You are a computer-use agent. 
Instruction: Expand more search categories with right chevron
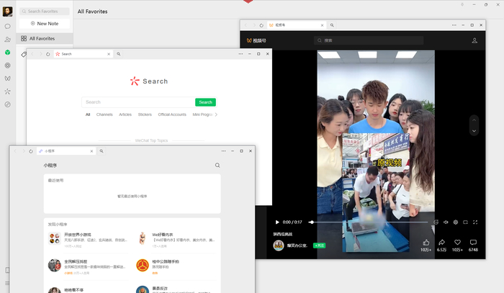pyautogui.click(x=216, y=114)
